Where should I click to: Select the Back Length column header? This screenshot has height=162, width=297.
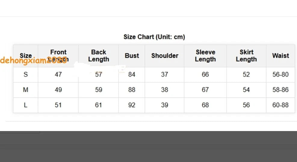pos(98,56)
